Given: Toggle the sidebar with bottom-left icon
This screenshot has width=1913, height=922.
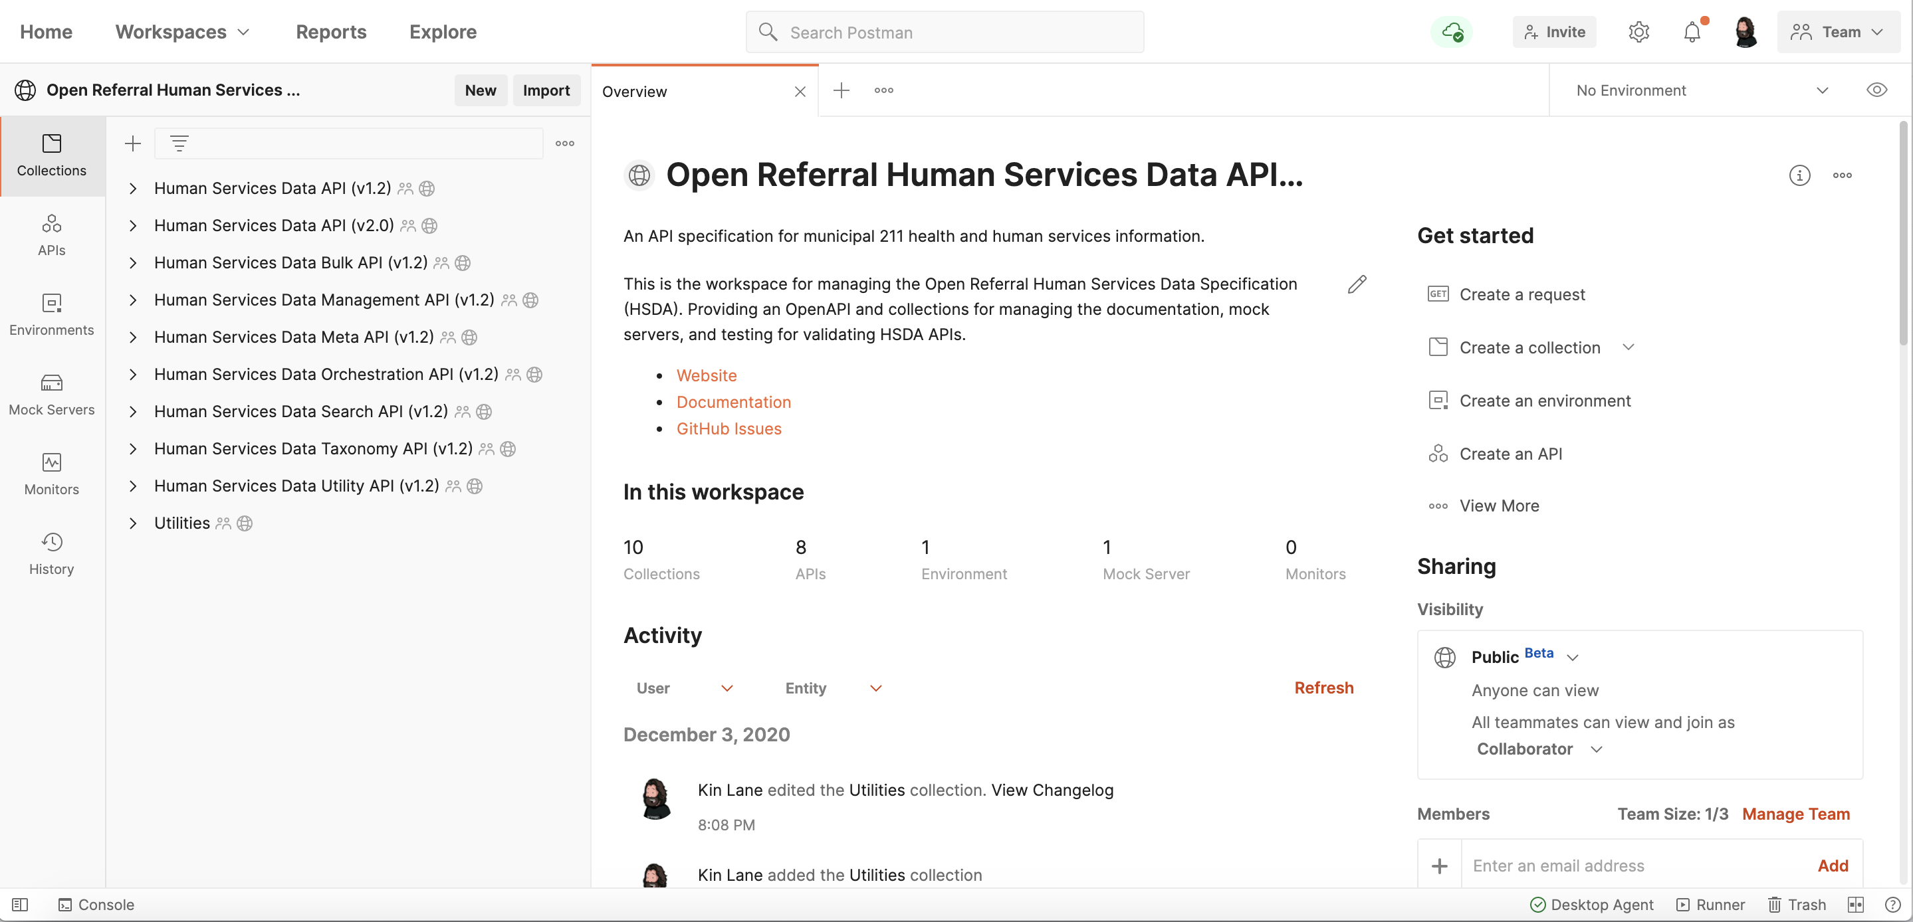Looking at the screenshot, I should [20, 904].
